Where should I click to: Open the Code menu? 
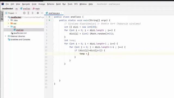pos(34,4)
